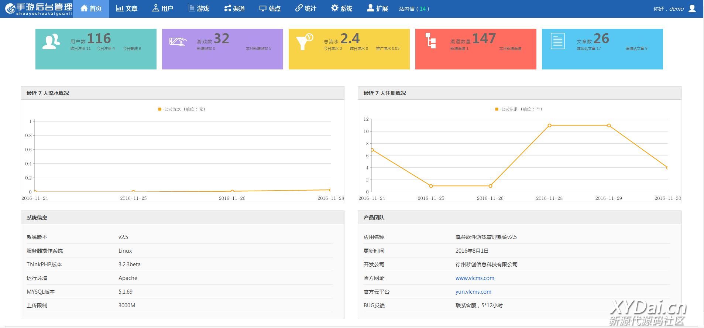704x328 pixels.
Task: Open the www.vlcms.com official website link
Action: point(474,278)
